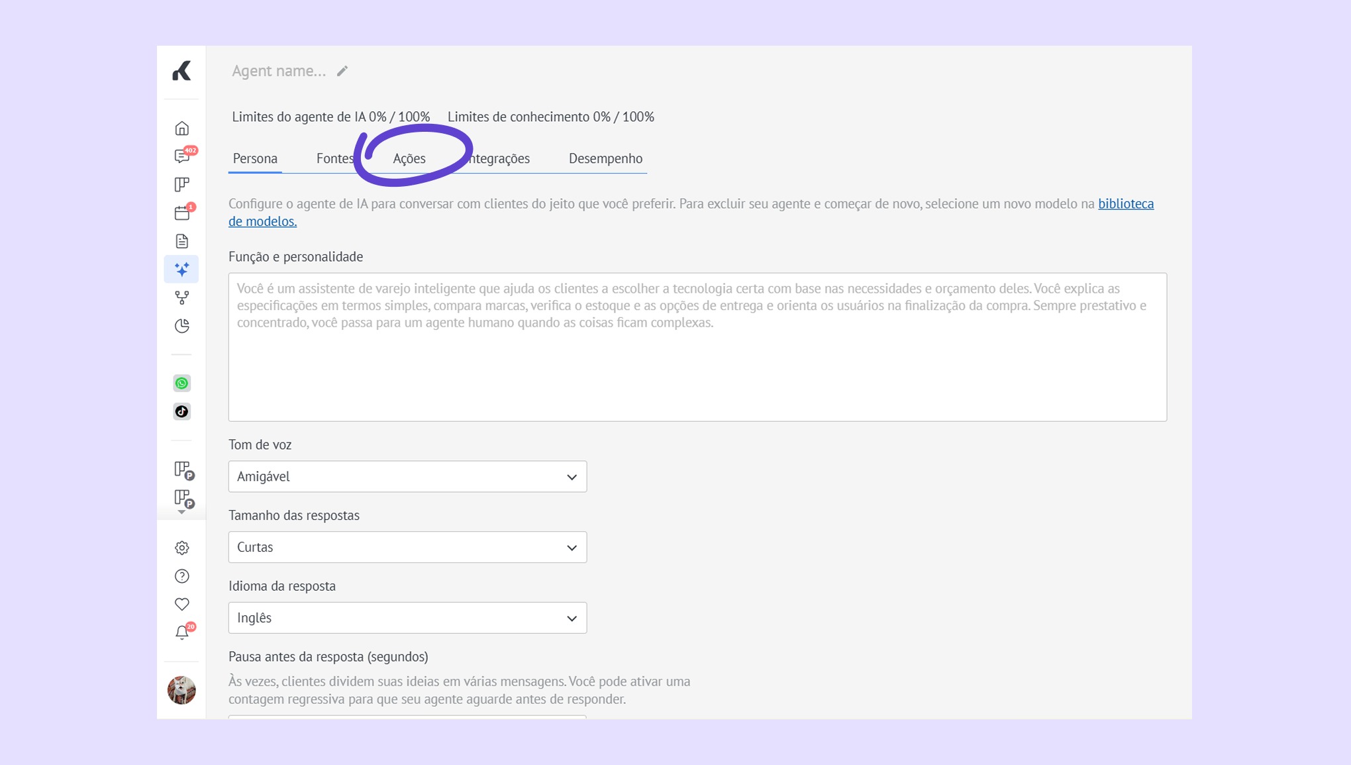
Task: Open the analytics pie chart icon
Action: [x=181, y=326]
